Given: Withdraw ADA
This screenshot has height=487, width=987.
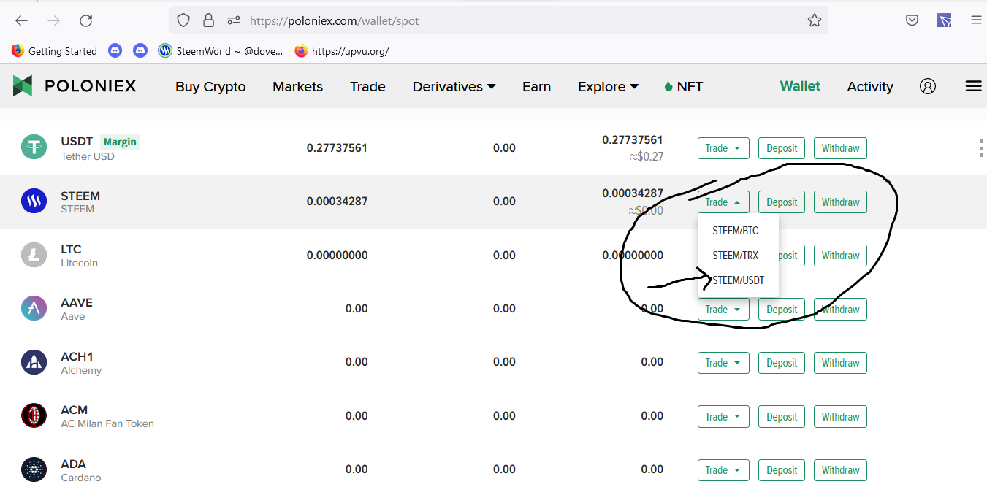Looking at the screenshot, I should (x=840, y=470).
